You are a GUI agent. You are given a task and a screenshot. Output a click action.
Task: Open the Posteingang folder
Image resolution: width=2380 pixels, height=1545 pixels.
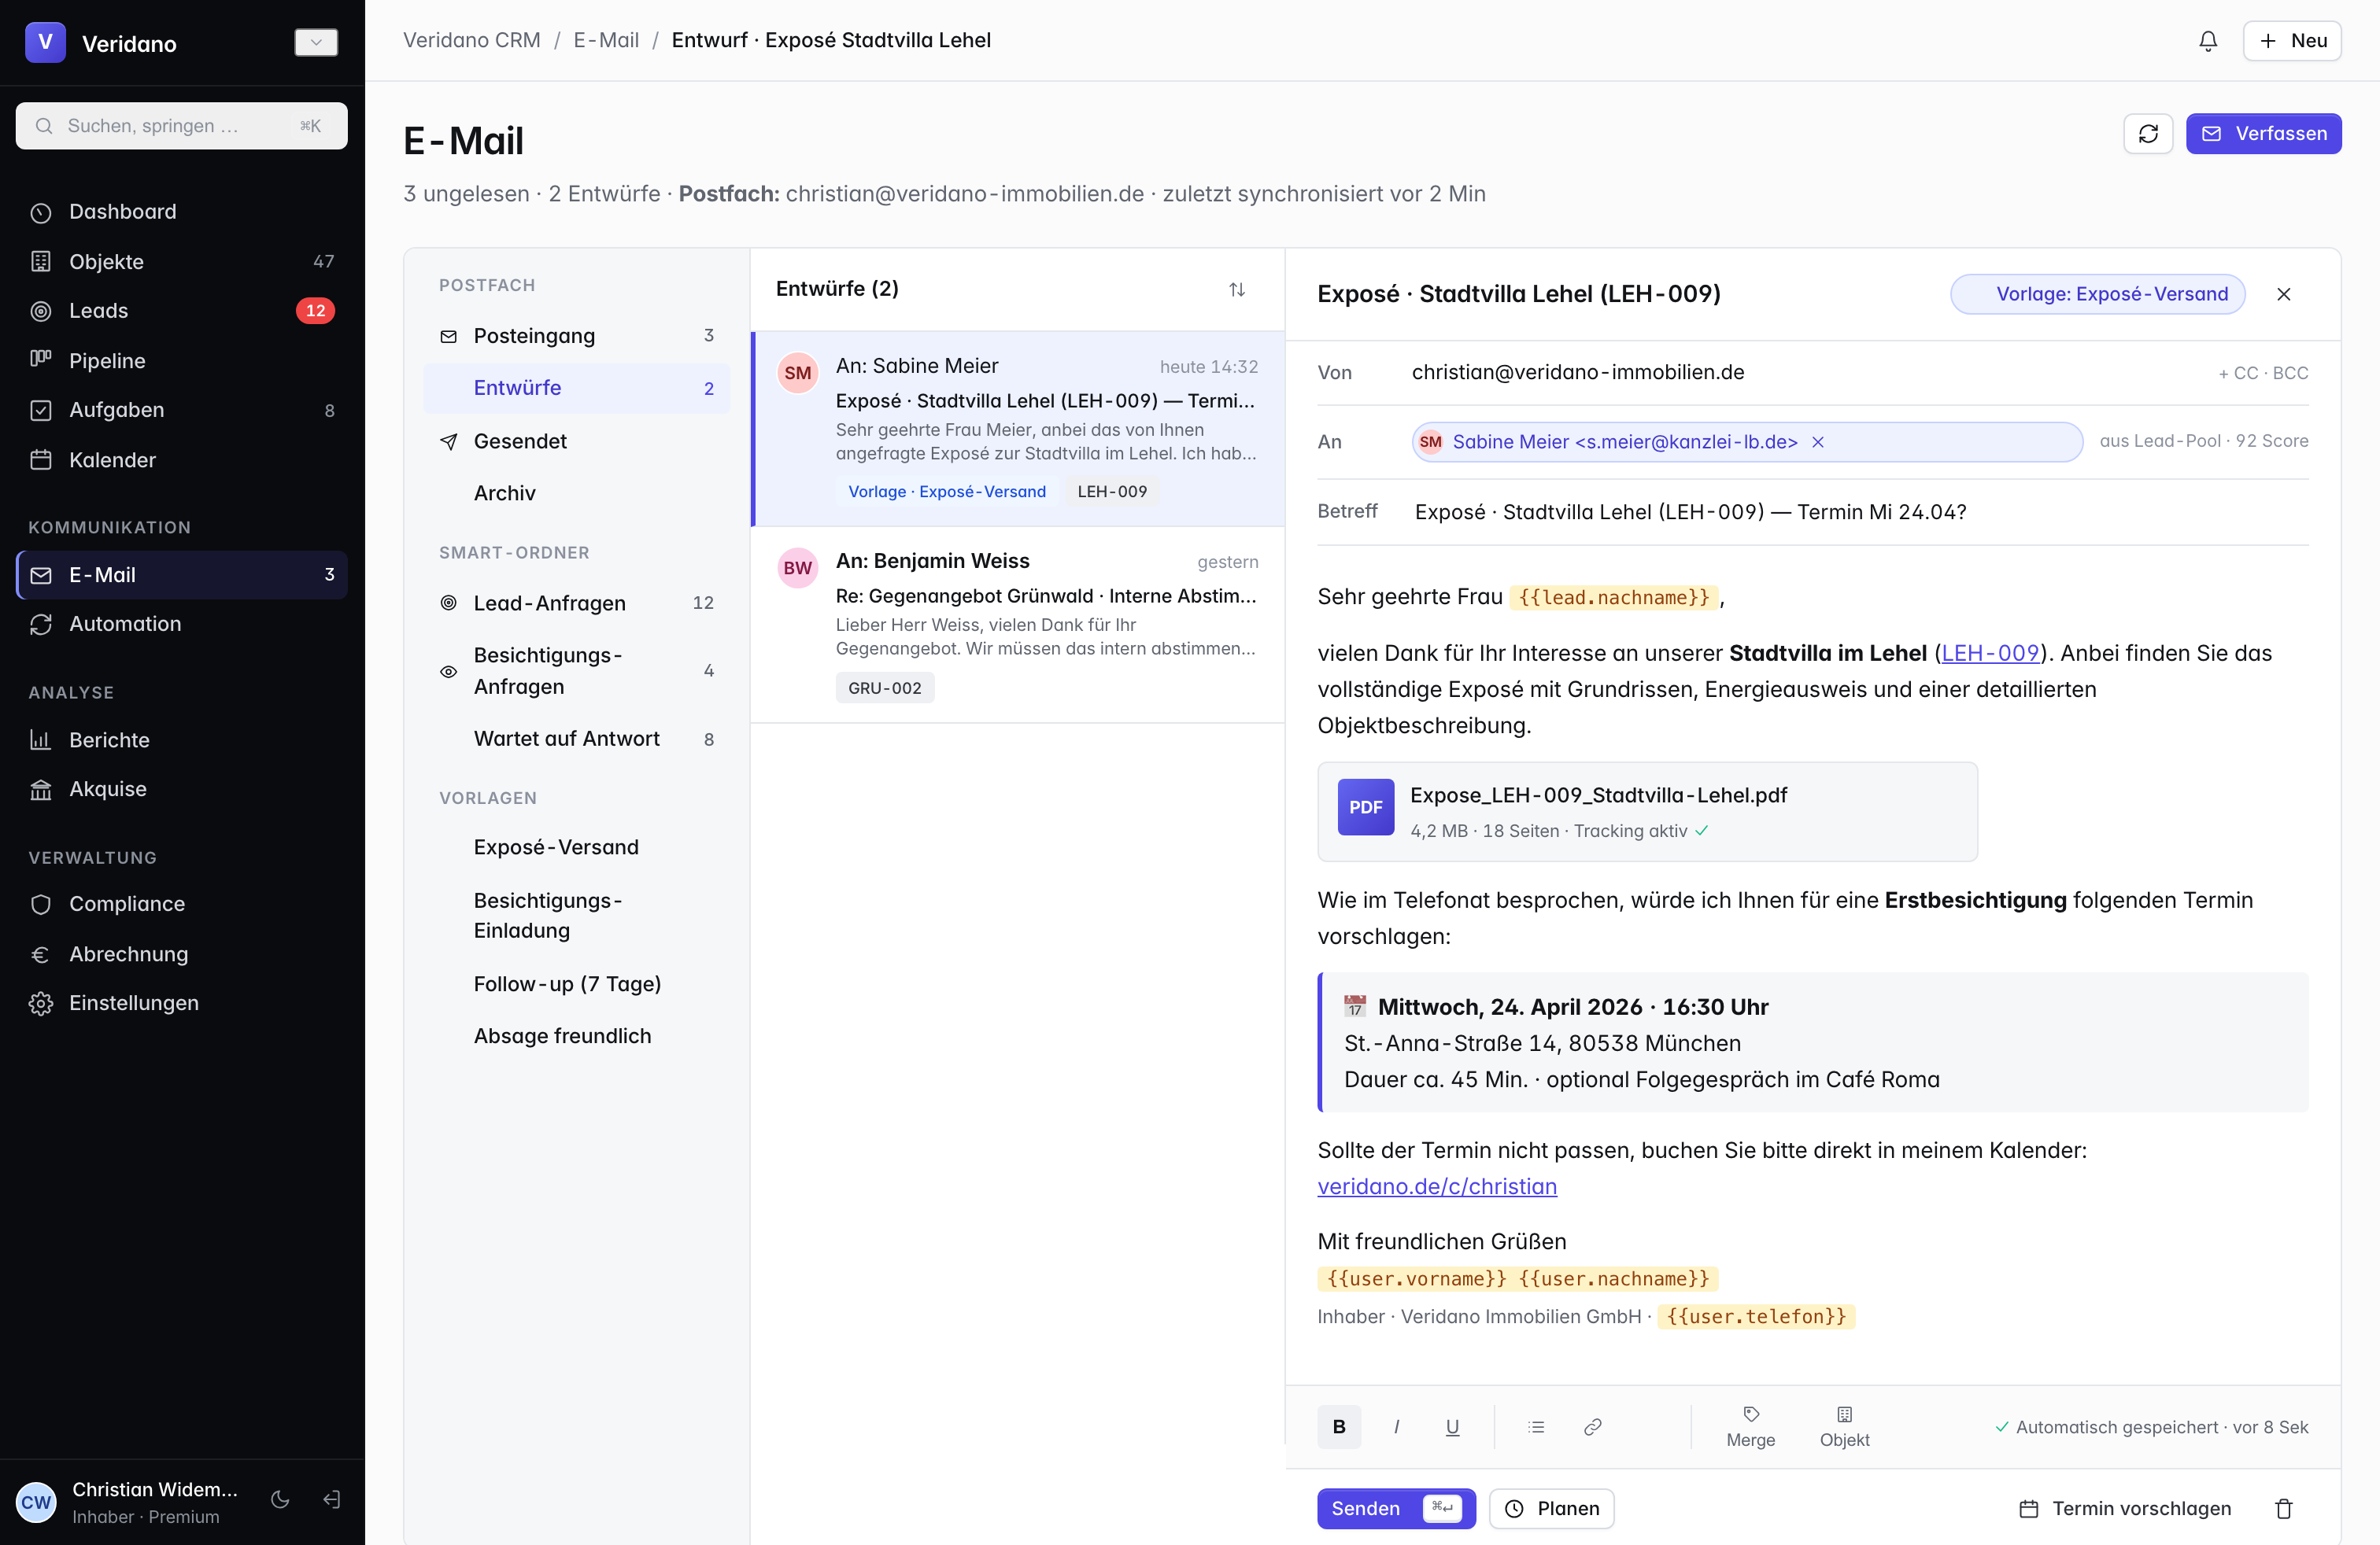point(576,336)
